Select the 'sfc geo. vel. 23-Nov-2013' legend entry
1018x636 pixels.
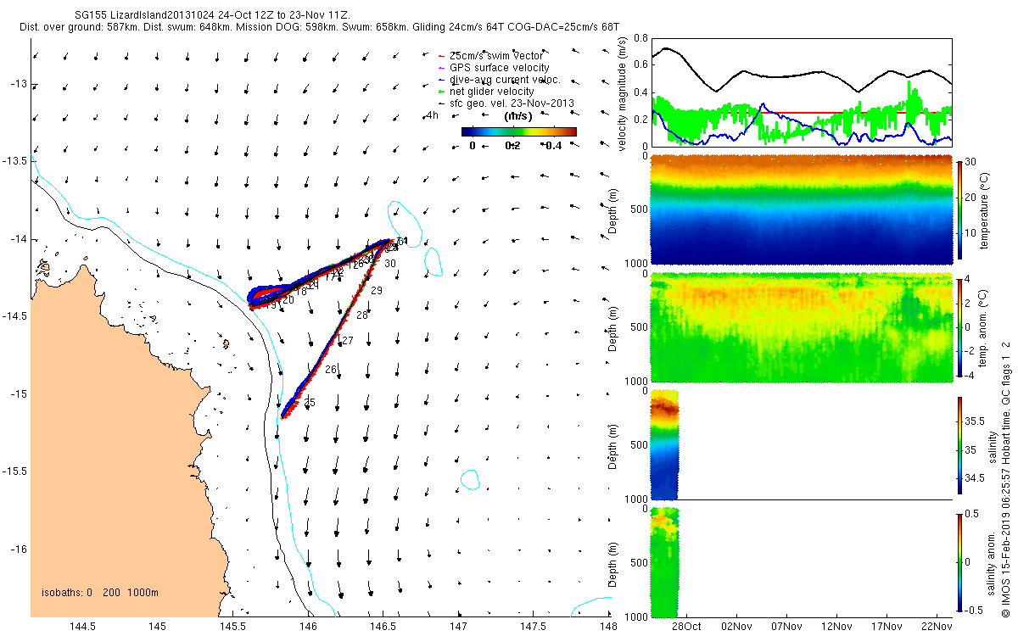tap(506, 103)
